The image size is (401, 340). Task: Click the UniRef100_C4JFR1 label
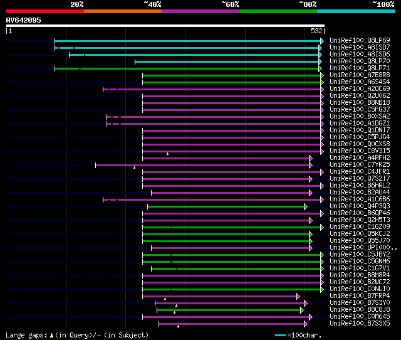pyautogui.click(x=360, y=172)
